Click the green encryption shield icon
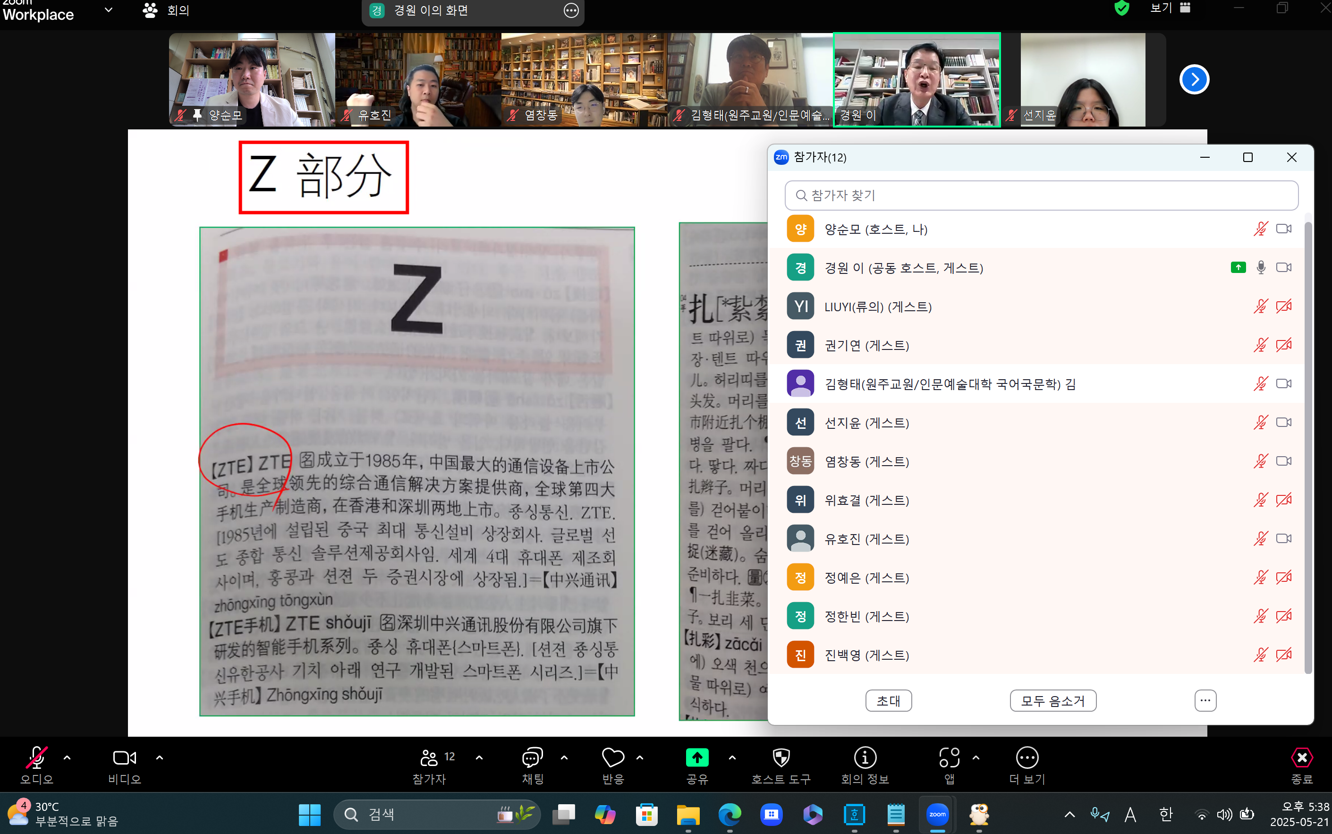The width and height of the screenshot is (1332, 834). click(1121, 8)
